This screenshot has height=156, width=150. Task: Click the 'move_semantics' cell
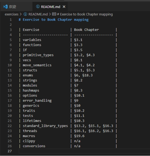coord(37,65)
